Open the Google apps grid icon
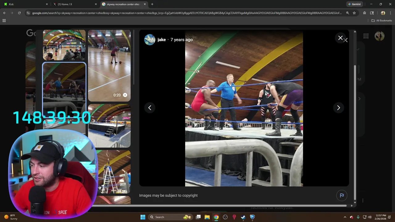This screenshot has height=222, width=395. (x=366, y=36)
